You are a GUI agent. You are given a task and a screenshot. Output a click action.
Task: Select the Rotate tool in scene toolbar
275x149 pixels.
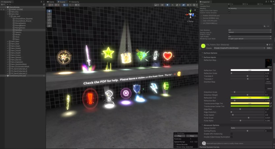click(49, 17)
